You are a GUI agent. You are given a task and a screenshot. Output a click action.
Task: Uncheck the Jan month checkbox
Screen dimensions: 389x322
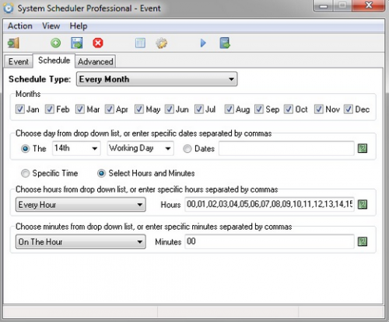20,109
